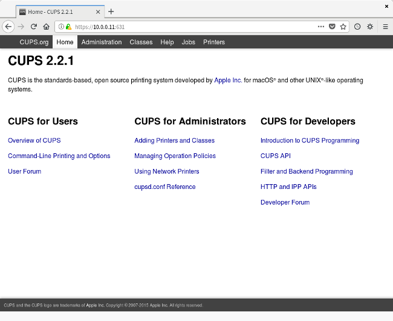The image size is (393, 321).
Task: Open the Adding Printers and Classes link
Action: [174, 141]
